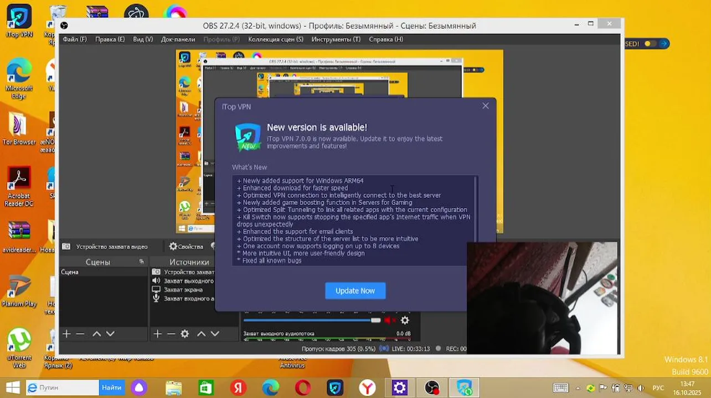Open iTop VPN shield taskbar icon
The height and width of the screenshot is (398, 711).
pyautogui.click(x=335, y=387)
